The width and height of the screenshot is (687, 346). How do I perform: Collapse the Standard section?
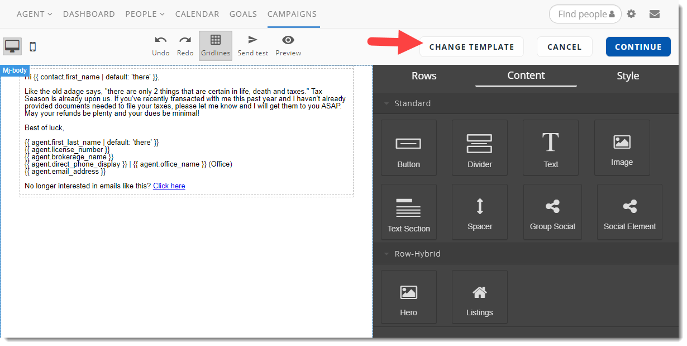[x=386, y=103]
